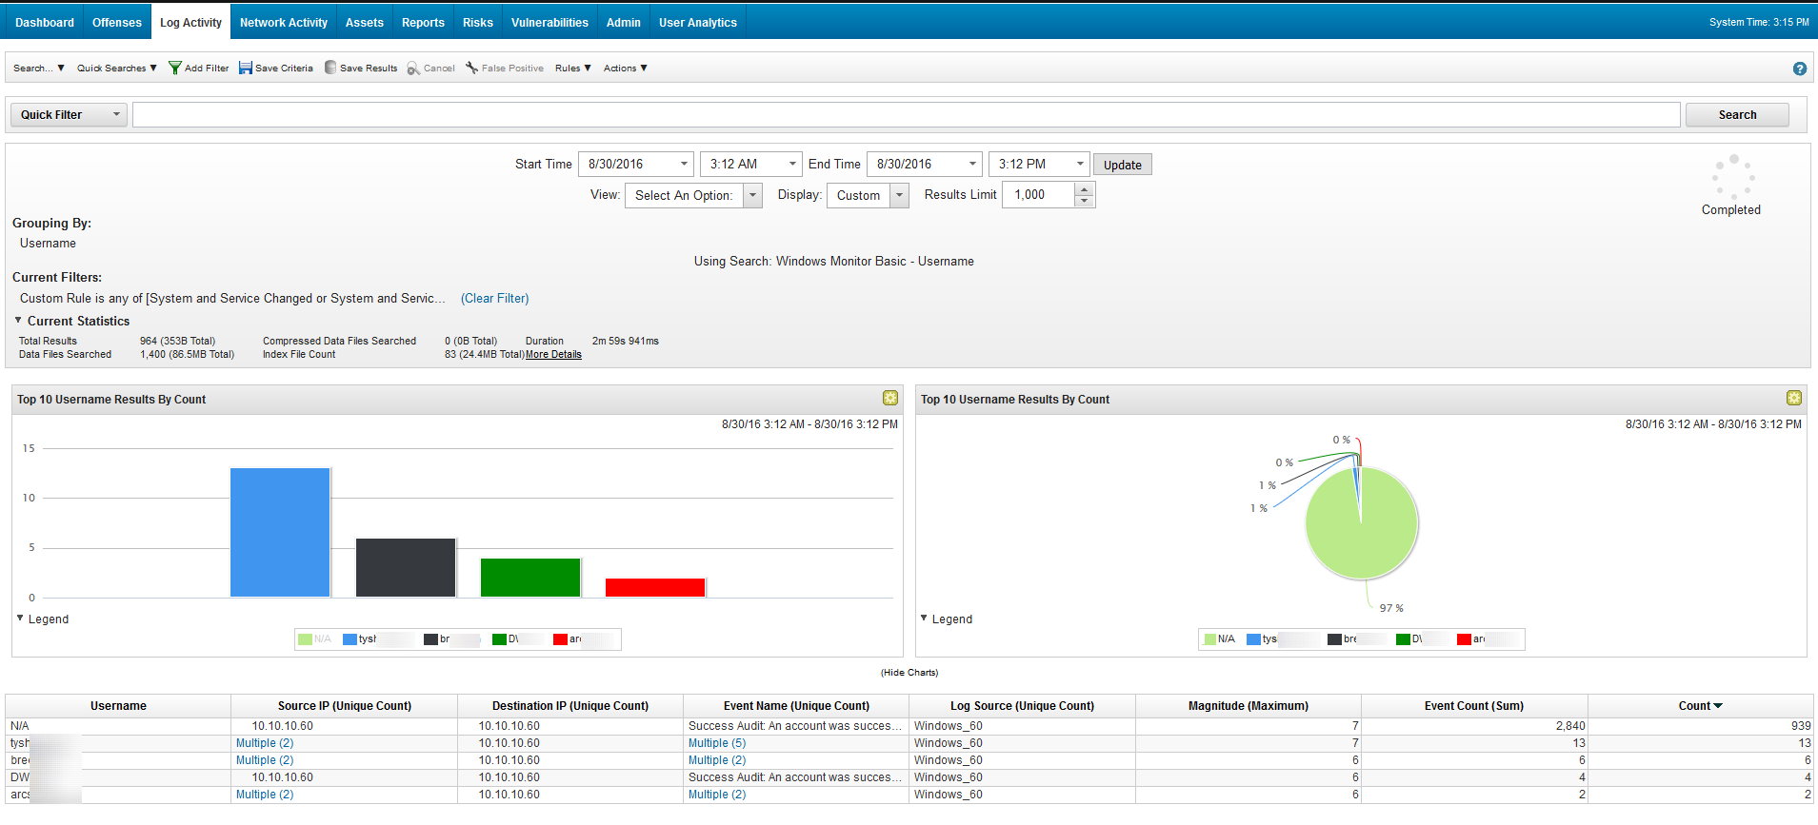Open the Offenses tab
The width and height of the screenshot is (1818, 825).
click(116, 22)
